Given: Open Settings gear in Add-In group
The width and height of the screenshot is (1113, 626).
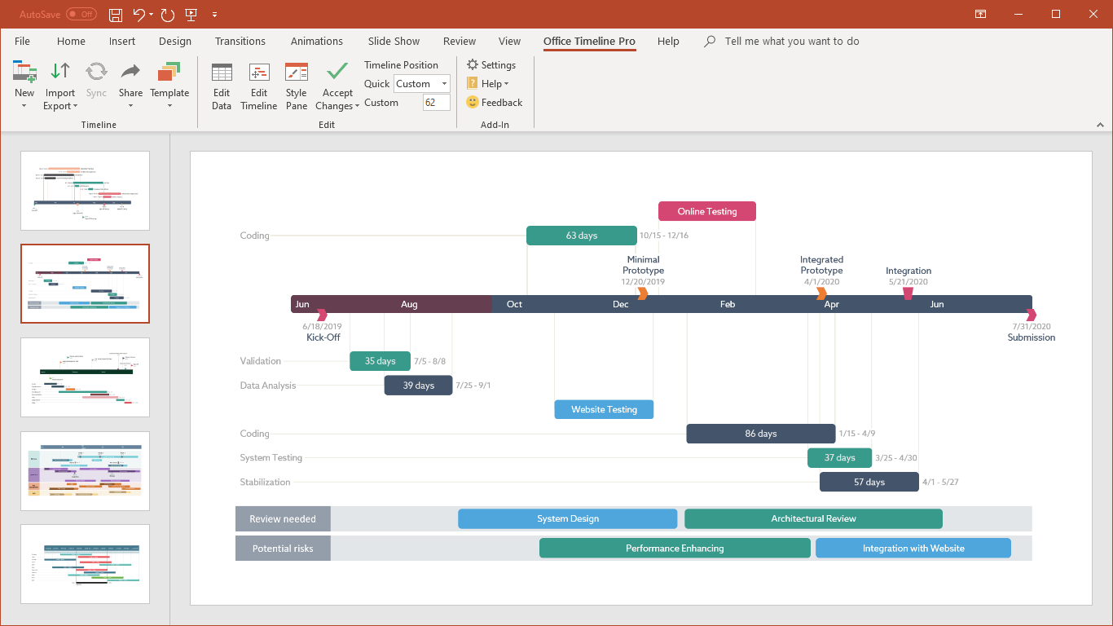Looking at the screenshot, I should [x=473, y=65].
